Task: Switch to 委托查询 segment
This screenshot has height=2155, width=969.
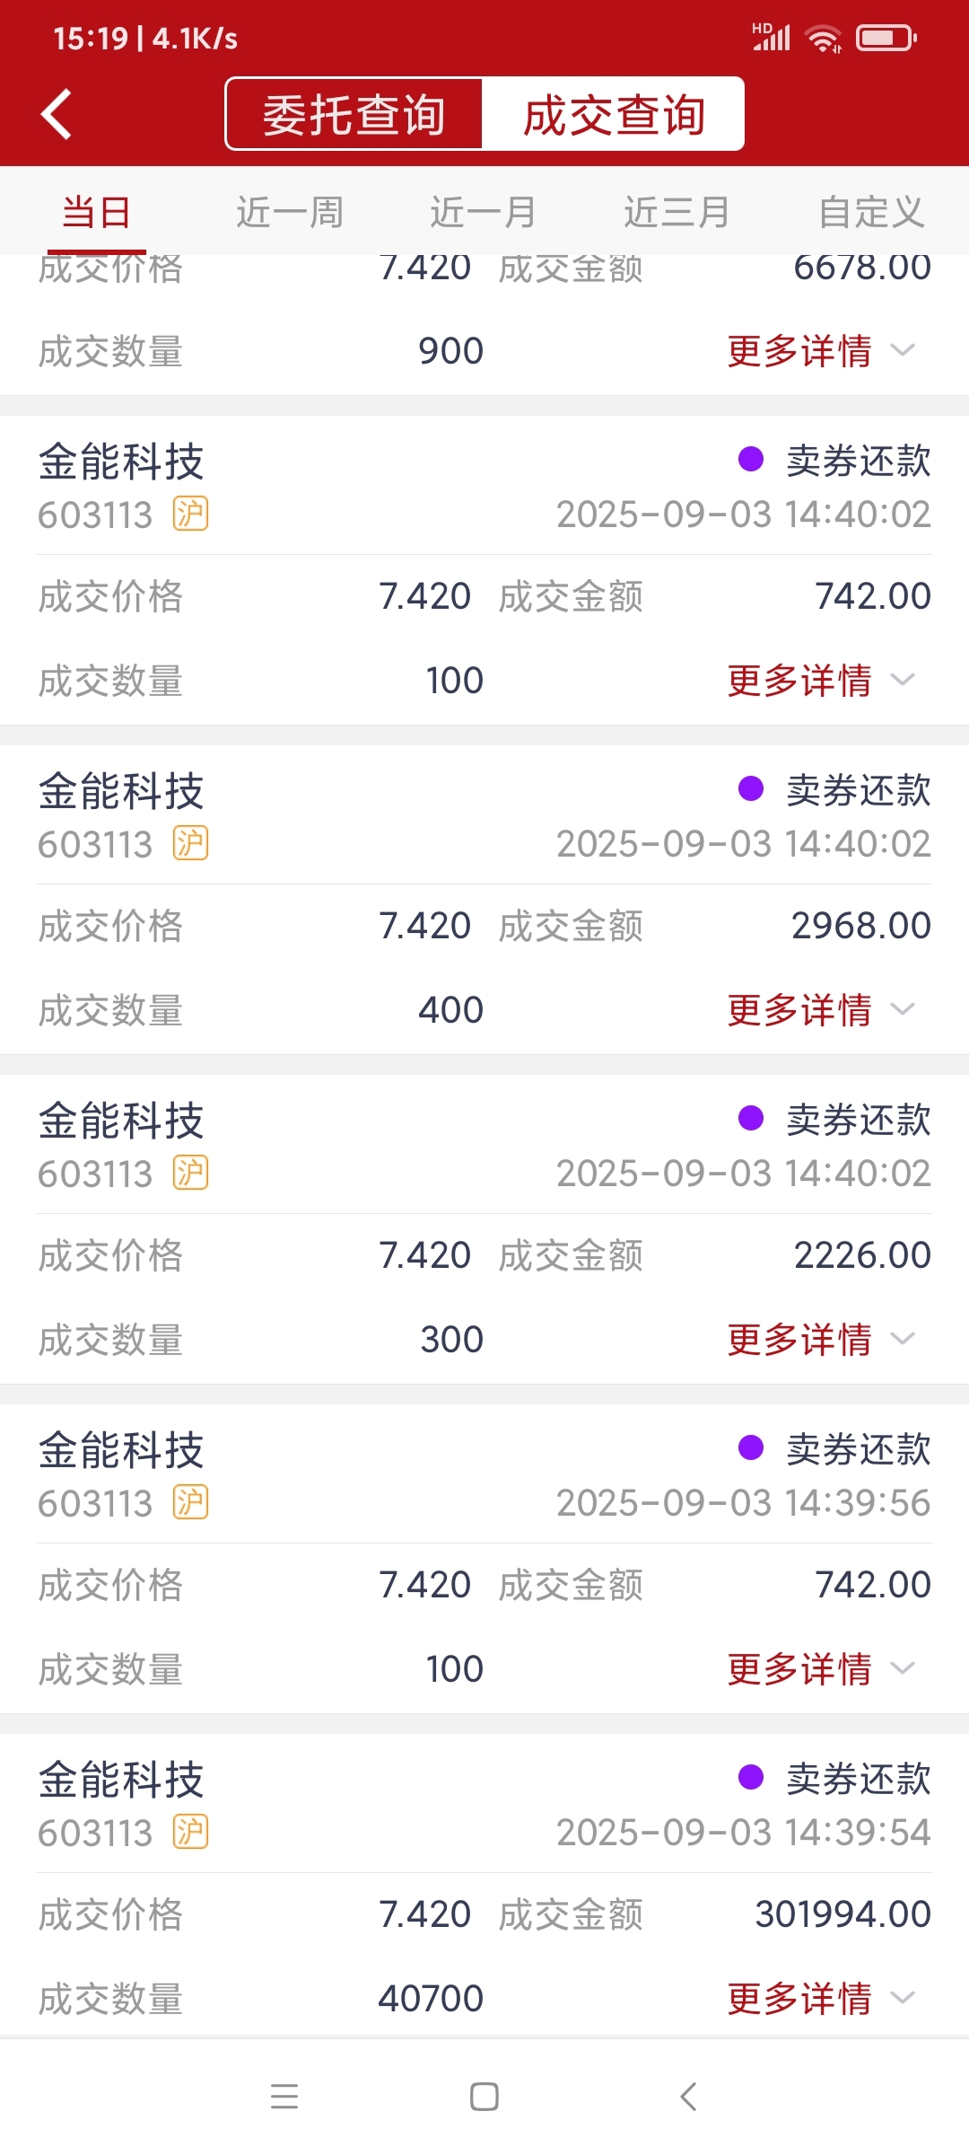Action: point(354,115)
